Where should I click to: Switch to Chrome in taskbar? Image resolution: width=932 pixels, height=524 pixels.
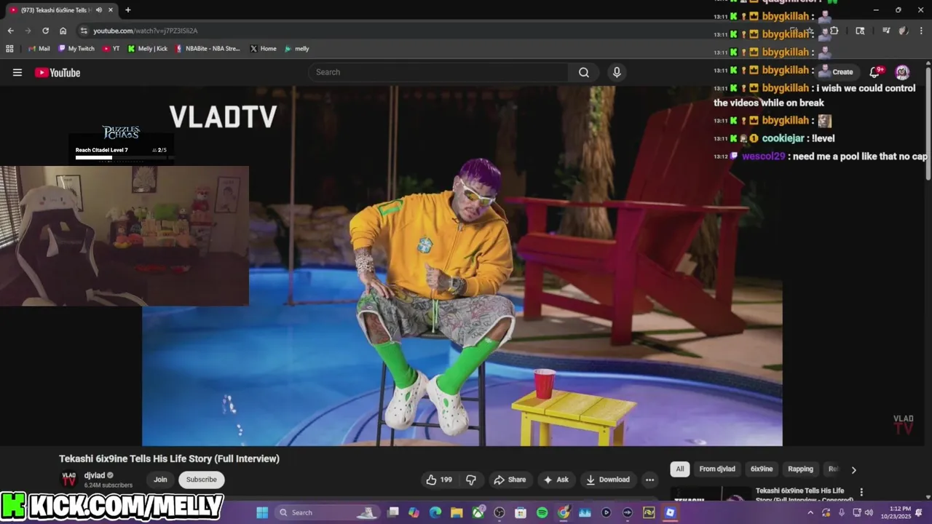[564, 512]
